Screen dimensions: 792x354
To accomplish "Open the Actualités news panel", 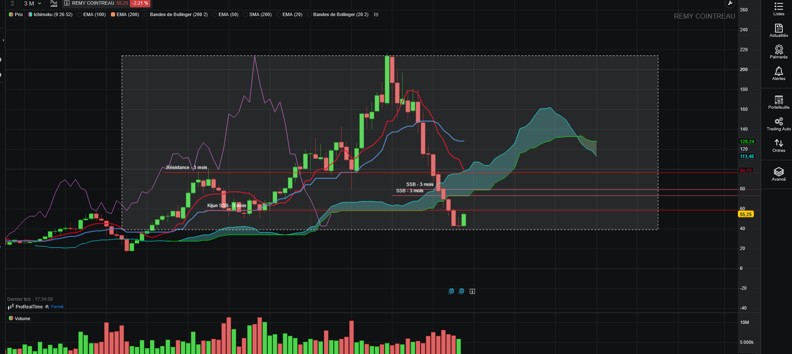I will (778, 30).
